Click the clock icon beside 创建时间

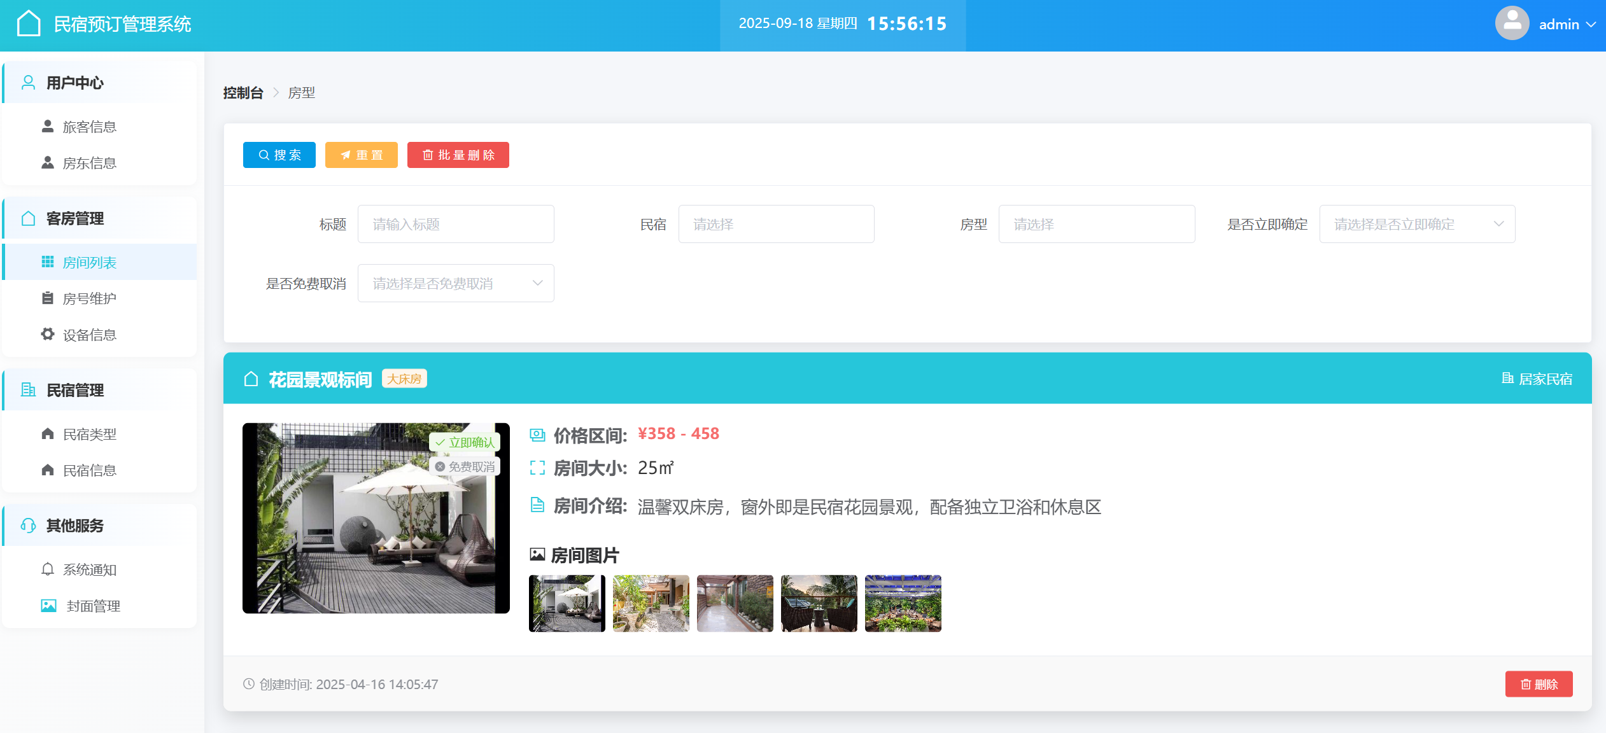coord(249,684)
